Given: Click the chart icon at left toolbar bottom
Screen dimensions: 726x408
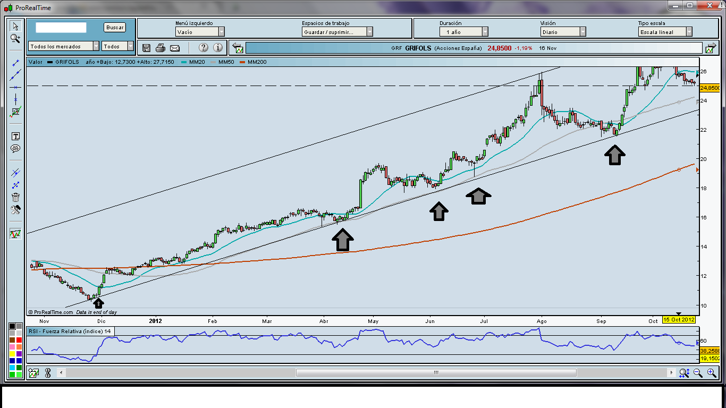Looking at the screenshot, I should coord(15,234).
